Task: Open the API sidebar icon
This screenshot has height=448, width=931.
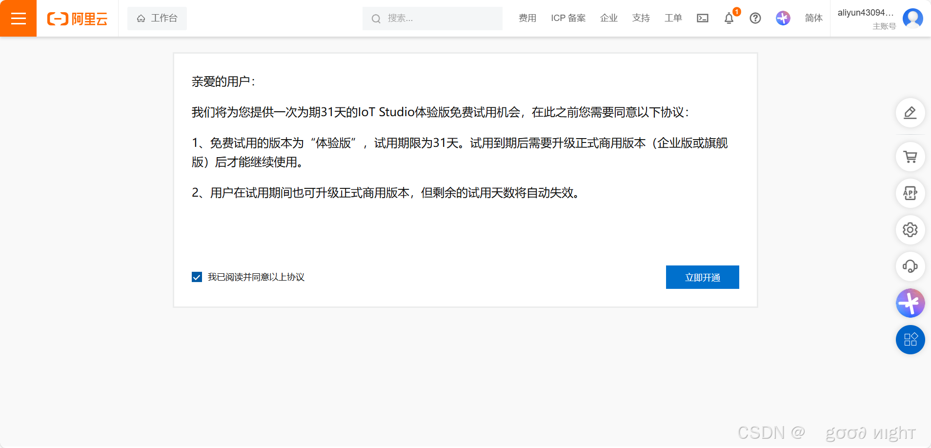Action: tap(911, 193)
